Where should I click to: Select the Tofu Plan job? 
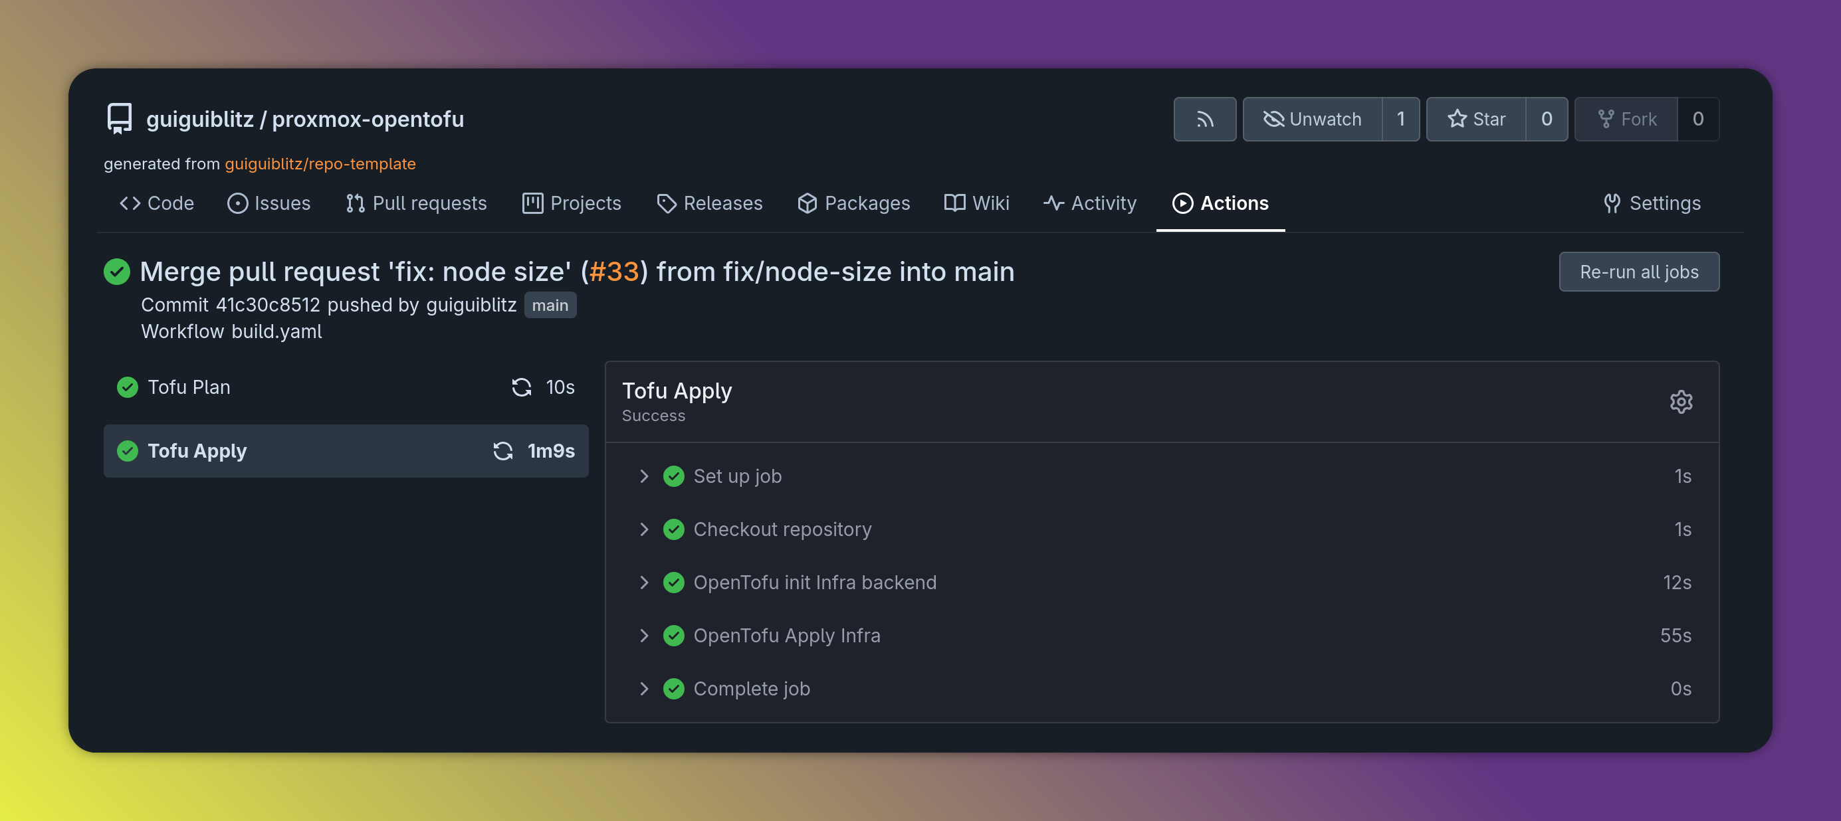click(x=346, y=387)
